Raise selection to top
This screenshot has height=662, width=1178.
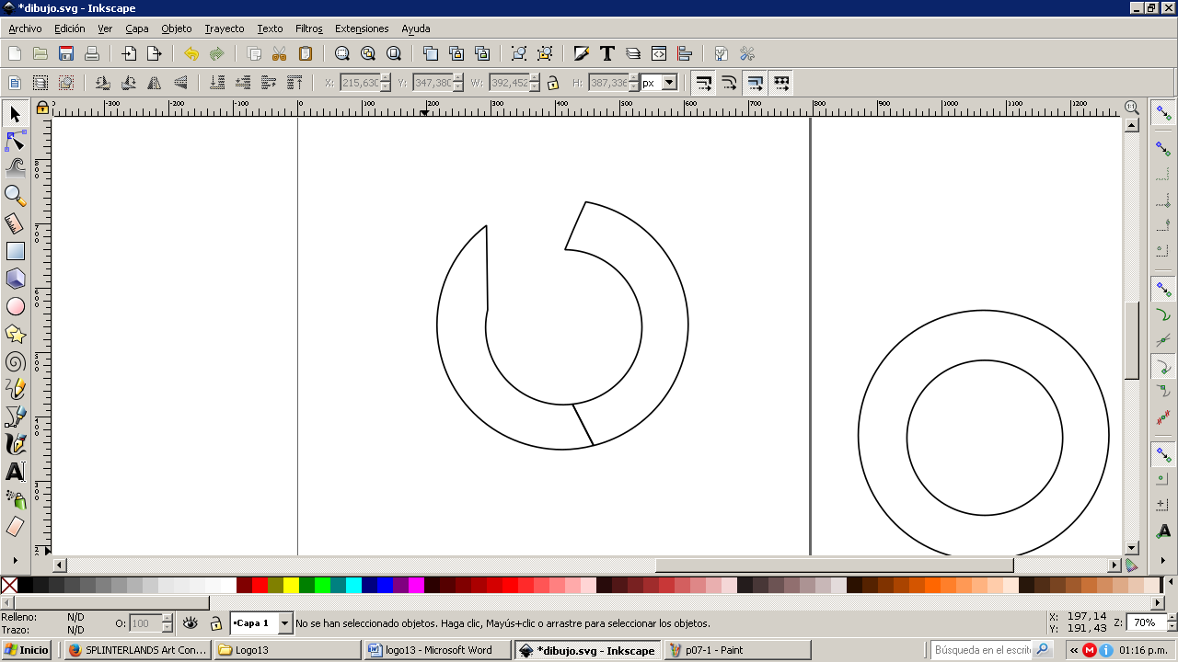[x=294, y=83]
